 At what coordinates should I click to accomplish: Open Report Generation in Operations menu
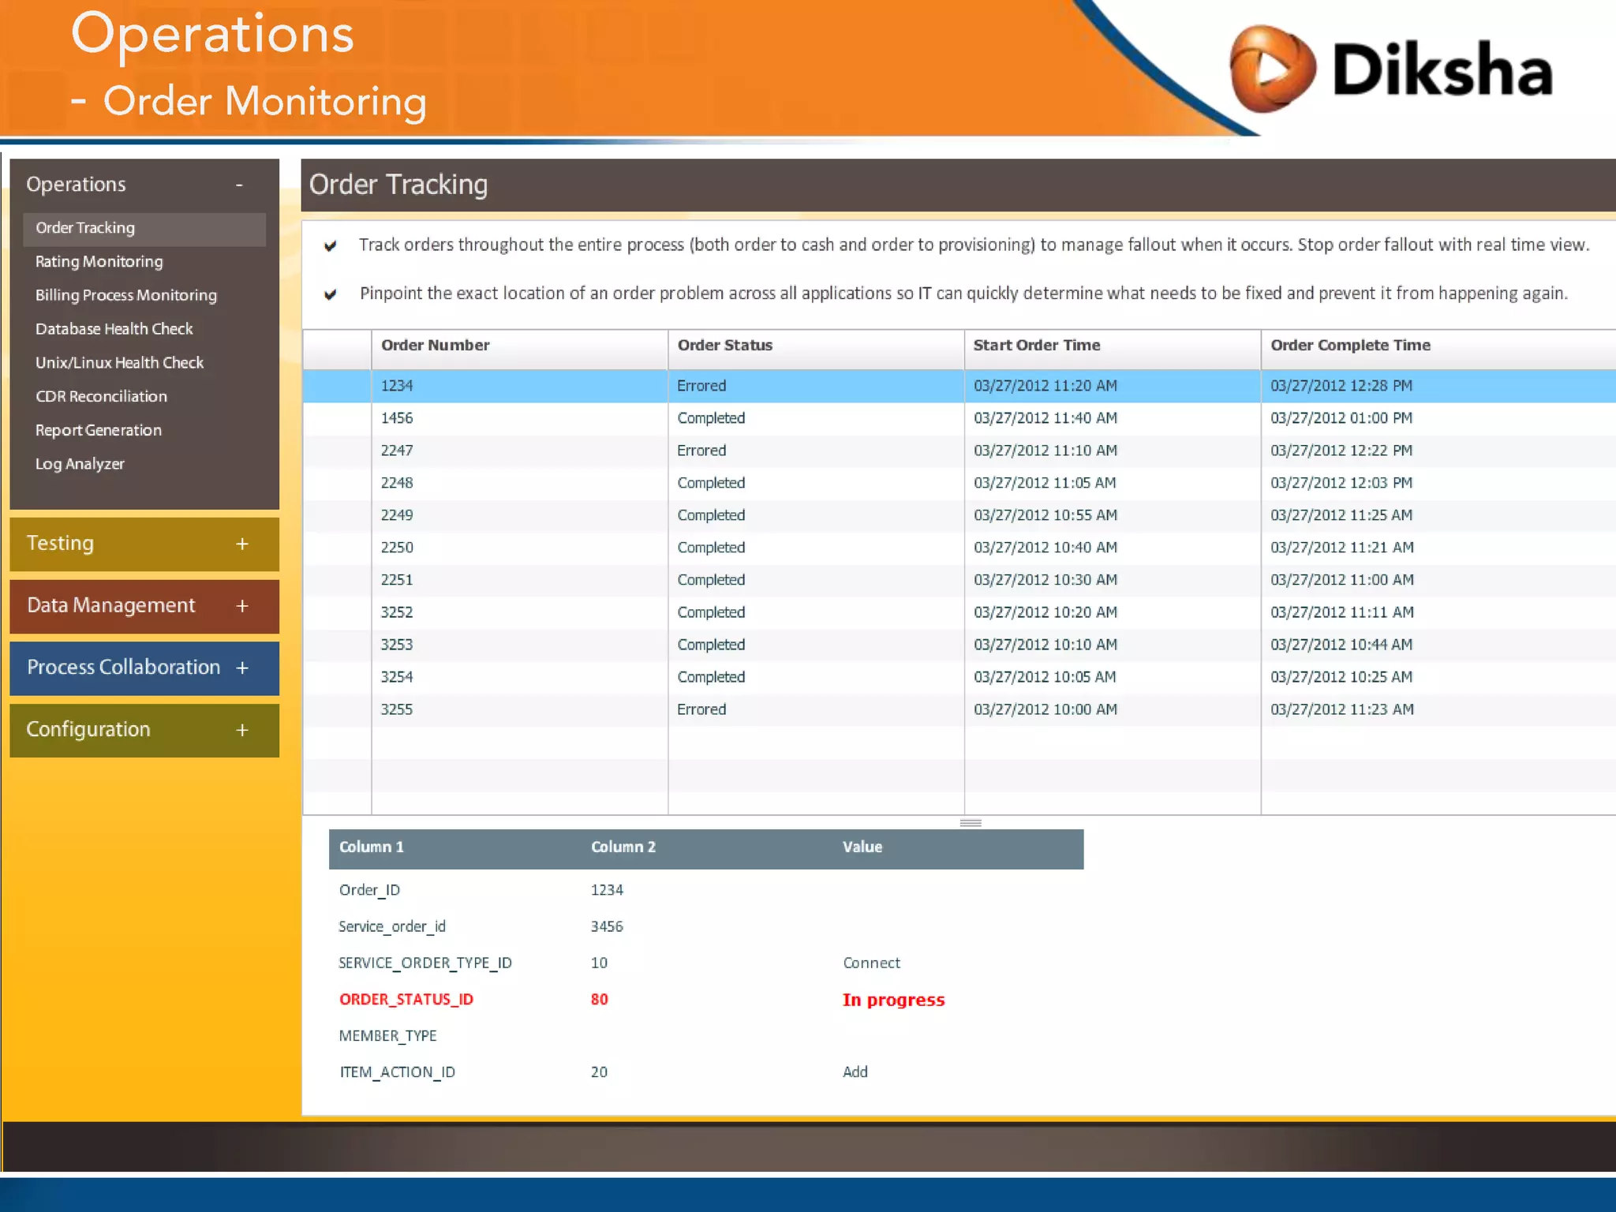[98, 430]
